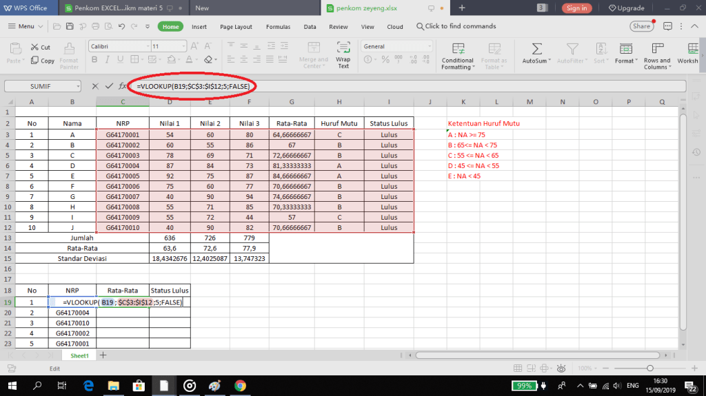Image resolution: width=706 pixels, height=396 pixels.
Task: Open Google Chrome from the taskbar
Action: coord(240,386)
